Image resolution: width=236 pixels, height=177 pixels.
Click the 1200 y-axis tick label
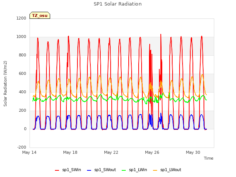(21, 18)
